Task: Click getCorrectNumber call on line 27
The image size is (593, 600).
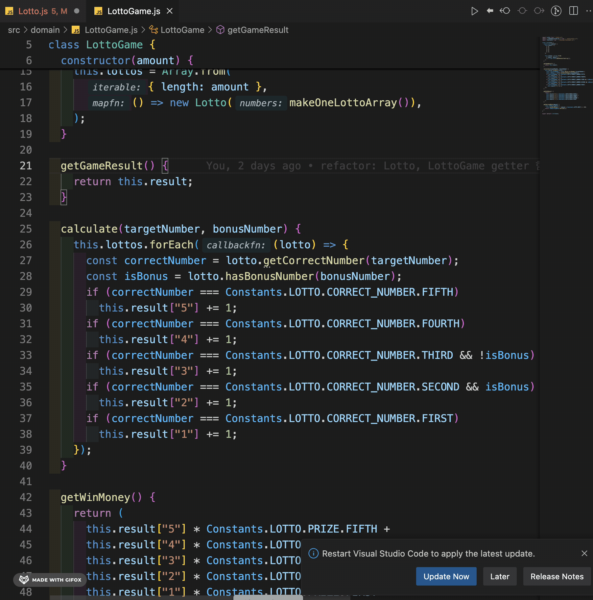Action: [x=314, y=261]
